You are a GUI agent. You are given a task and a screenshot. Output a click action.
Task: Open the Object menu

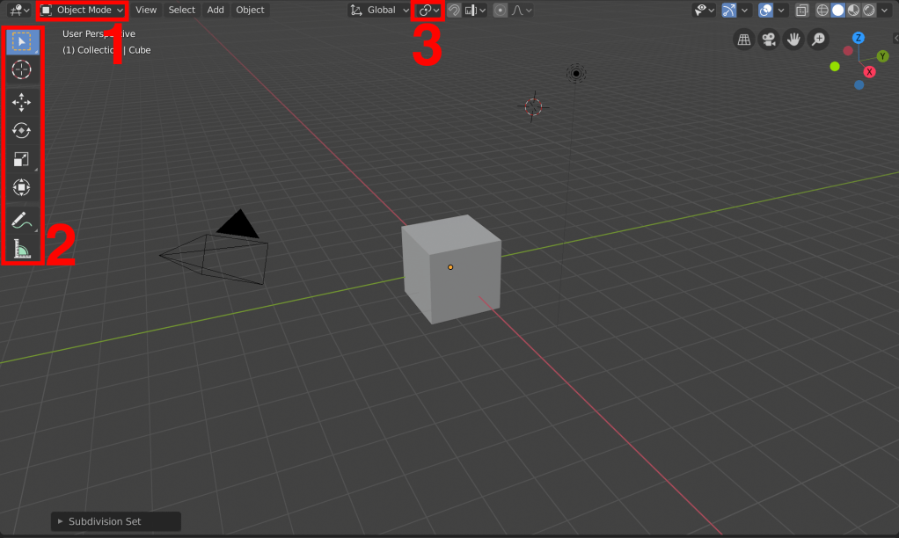[x=250, y=11]
